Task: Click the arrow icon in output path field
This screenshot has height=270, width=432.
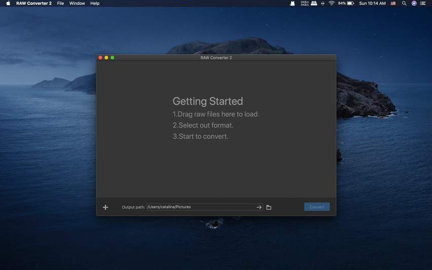Action: coord(259,207)
